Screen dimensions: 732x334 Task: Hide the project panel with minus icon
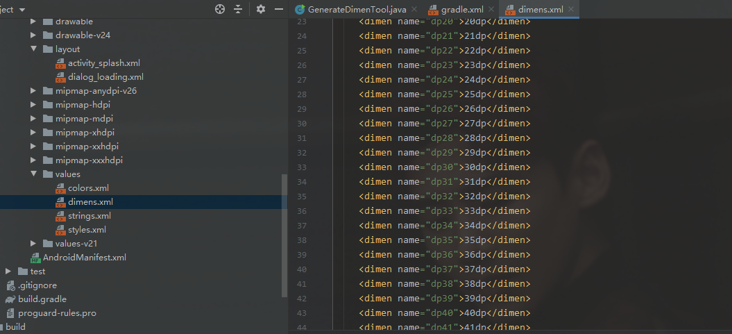[x=279, y=9]
